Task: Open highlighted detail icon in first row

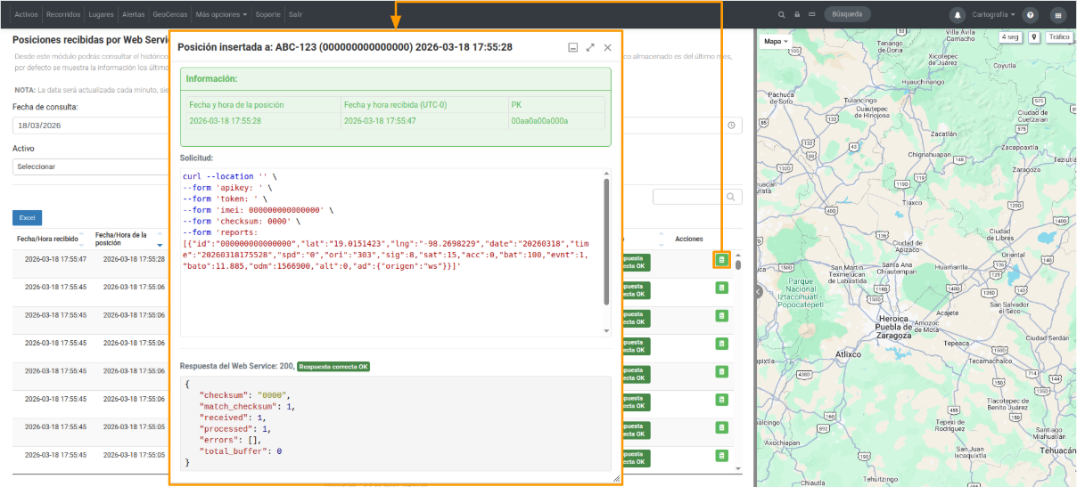Action: point(721,260)
